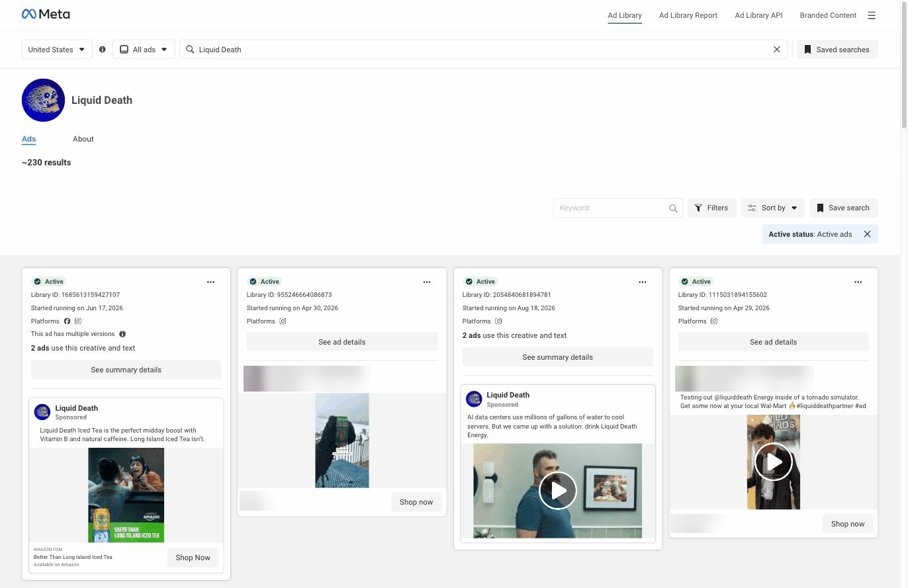The image size is (908, 588).
Task: Open the snowy video thumbnail in second ad
Action: (x=342, y=441)
